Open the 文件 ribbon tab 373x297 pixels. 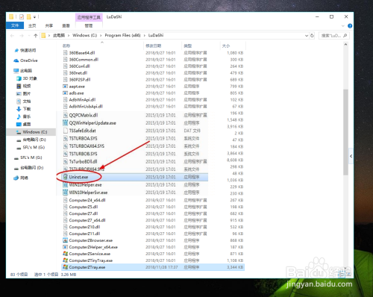tap(15, 25)
